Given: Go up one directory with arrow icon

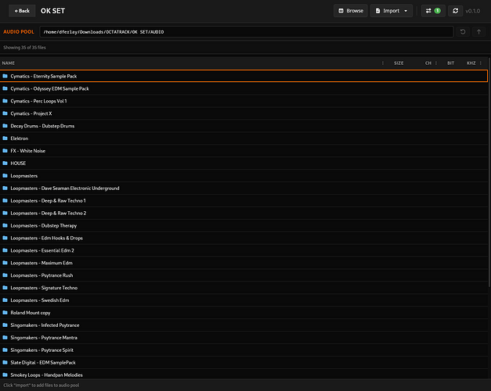Looking at the screenshot, I should [478, 32].
